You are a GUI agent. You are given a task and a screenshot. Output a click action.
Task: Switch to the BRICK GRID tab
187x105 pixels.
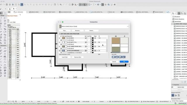(34, 12)
